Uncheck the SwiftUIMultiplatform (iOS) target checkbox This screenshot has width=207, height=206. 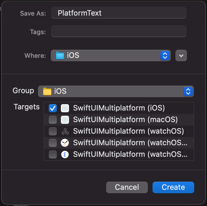[x=53, y=108]
